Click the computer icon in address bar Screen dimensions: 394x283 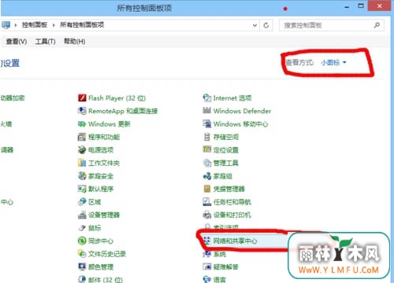pos(6,25)
